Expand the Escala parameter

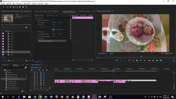[36, 25]
